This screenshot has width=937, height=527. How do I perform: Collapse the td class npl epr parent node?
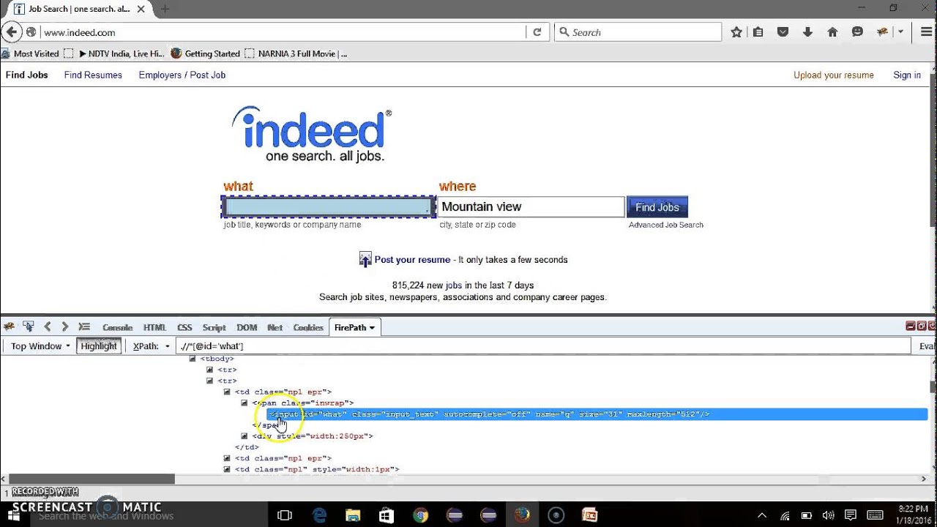pyautogui.click(x=227, y=392)
